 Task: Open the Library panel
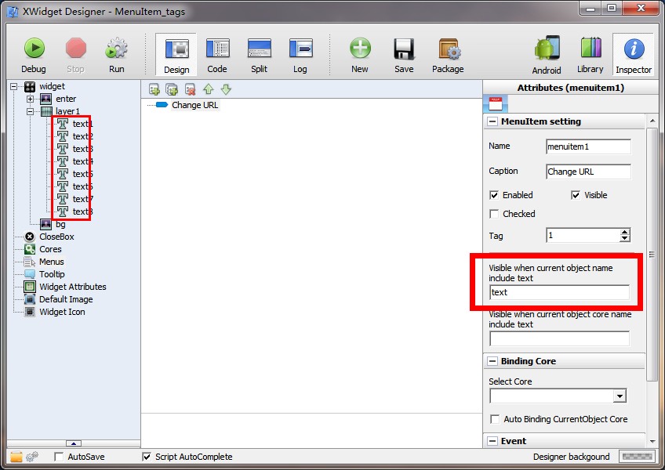[591, 55]
